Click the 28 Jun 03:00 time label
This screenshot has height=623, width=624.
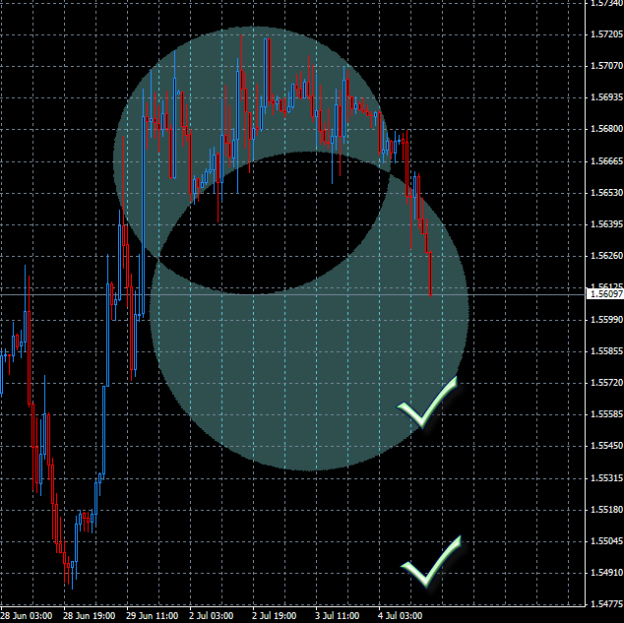(x=27, y=616)
